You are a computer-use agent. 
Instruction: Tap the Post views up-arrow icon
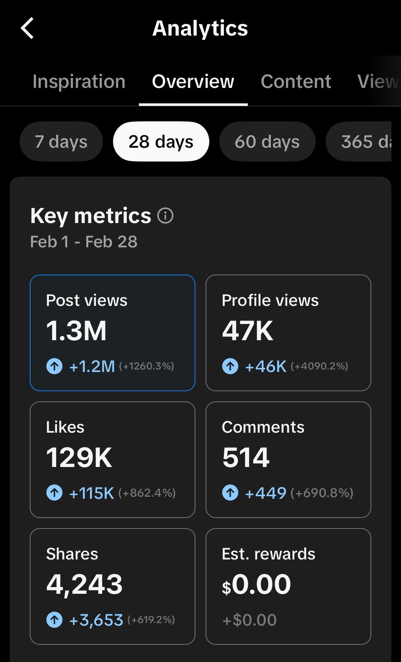54,366
